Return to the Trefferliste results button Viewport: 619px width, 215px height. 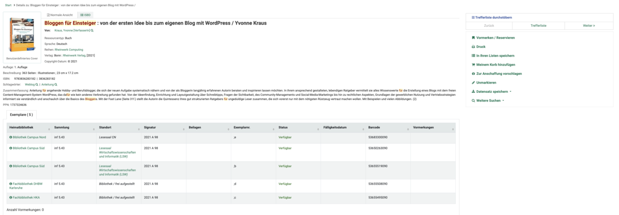coord(538,26)
